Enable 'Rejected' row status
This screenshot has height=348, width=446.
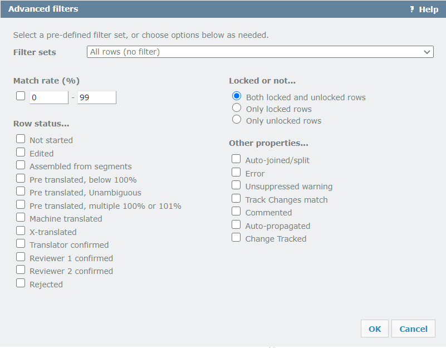pyautogui.click(x=21, y=282)
